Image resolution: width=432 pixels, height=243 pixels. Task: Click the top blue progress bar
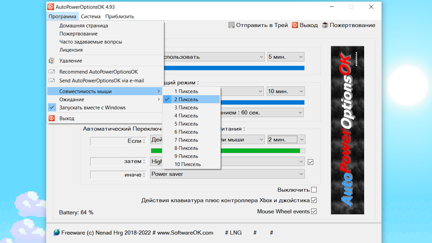point(234,68)
